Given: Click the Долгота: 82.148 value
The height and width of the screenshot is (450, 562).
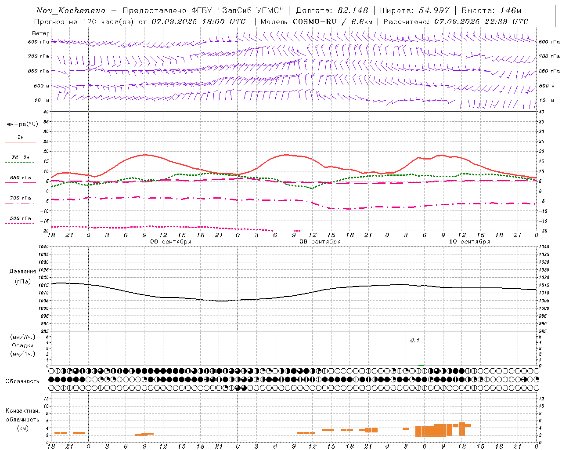Looking at the screenshot, I should coord(332,11).
